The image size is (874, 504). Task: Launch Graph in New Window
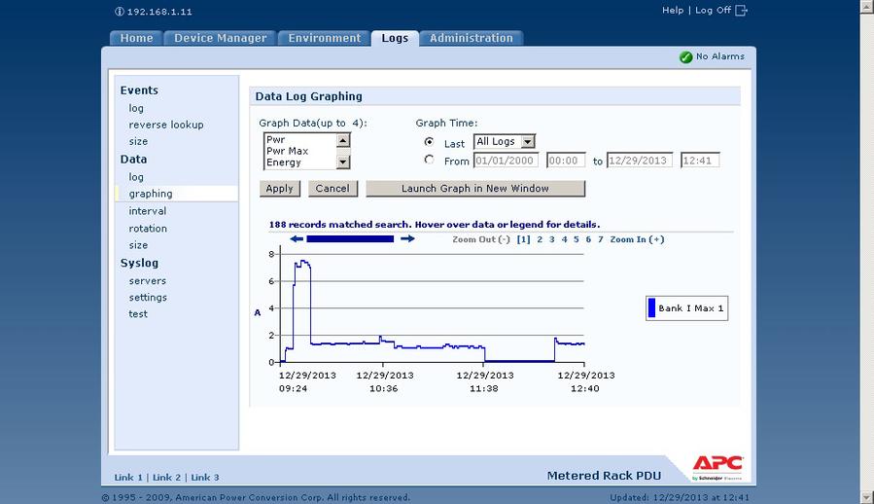(475, 189)
